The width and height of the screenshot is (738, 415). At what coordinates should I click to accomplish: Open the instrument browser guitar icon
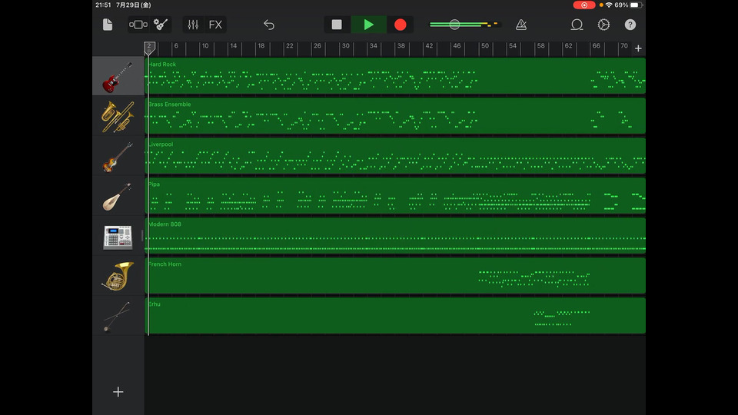point(161,25)
